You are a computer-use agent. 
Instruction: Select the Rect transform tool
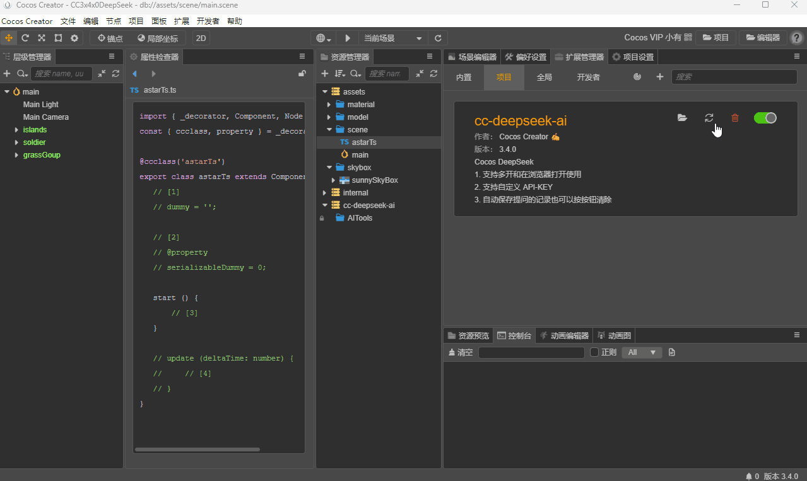click(58, 38)
